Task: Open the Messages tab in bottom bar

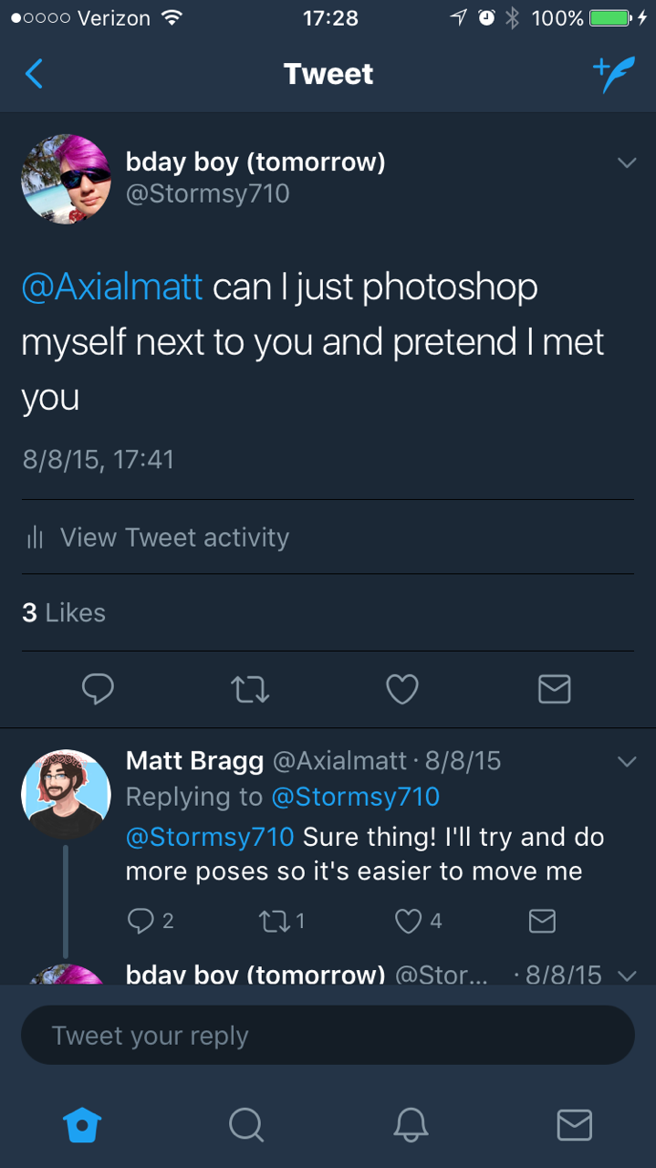Action: click(574, 1125)
